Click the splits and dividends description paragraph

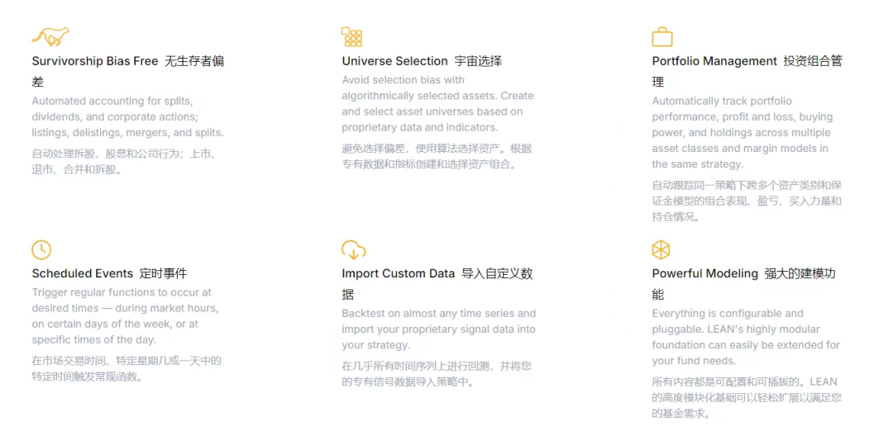tap(127, 117)
